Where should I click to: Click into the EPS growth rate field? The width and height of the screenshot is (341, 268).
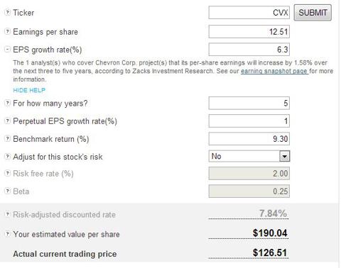tap(249, 50)
